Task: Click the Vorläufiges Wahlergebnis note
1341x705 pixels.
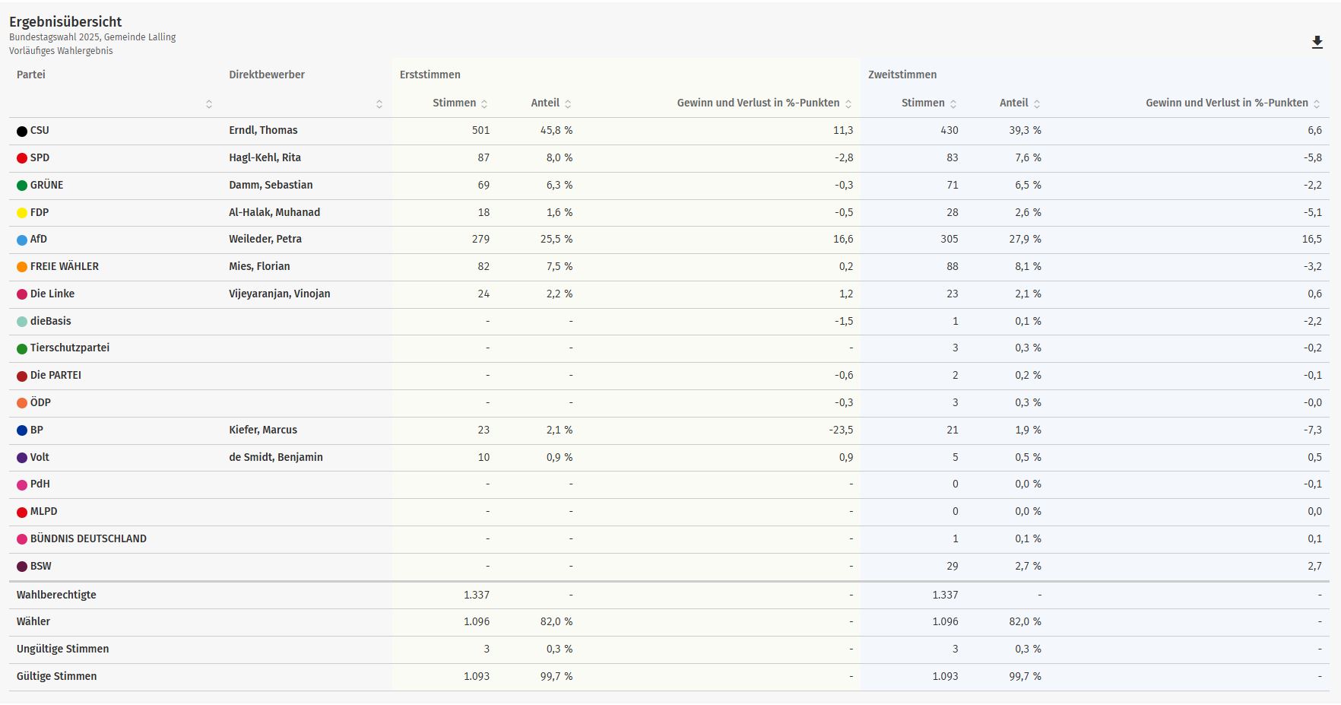Action: point(61,51)
